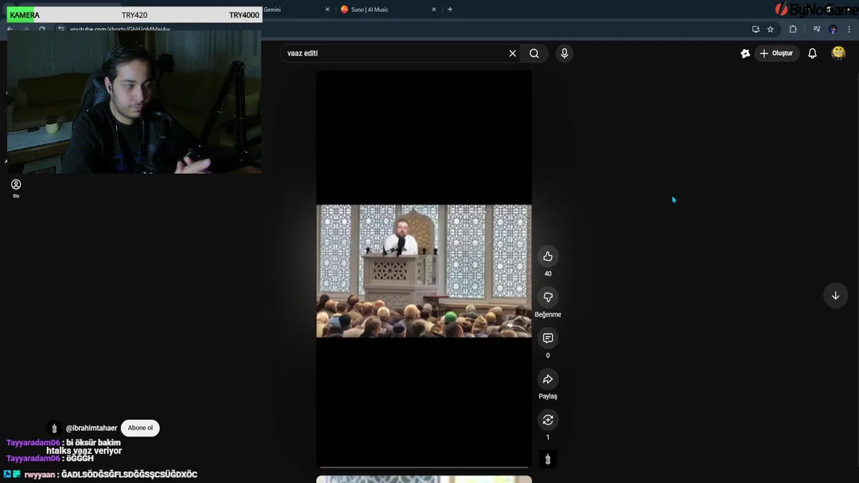The width and height of the screenshot is (859, 483).
Task: Click the sparkle icon beside Oluştur
Action: pos(745,53)
